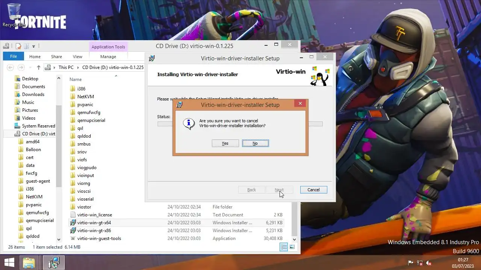Select amd64 folder in the navigation tree
Image resolution: width=481 pixels, height=270 pixels.
tap(33, 142)
